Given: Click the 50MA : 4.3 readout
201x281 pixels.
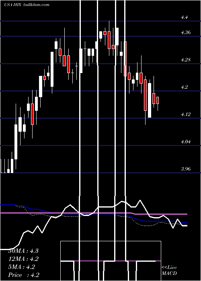Looking at the screenshot, I should tap(23, 251).
